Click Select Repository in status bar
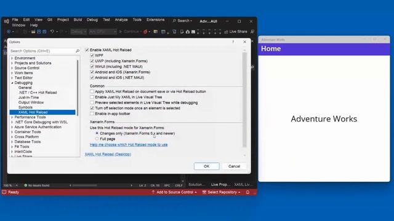Screen dimensions: 394x221 coord(221,192)
